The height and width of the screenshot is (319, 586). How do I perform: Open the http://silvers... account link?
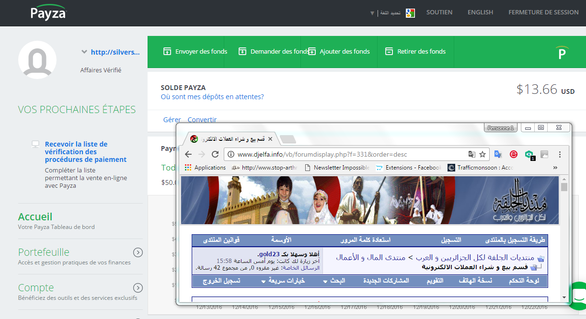tap(115, 52)
